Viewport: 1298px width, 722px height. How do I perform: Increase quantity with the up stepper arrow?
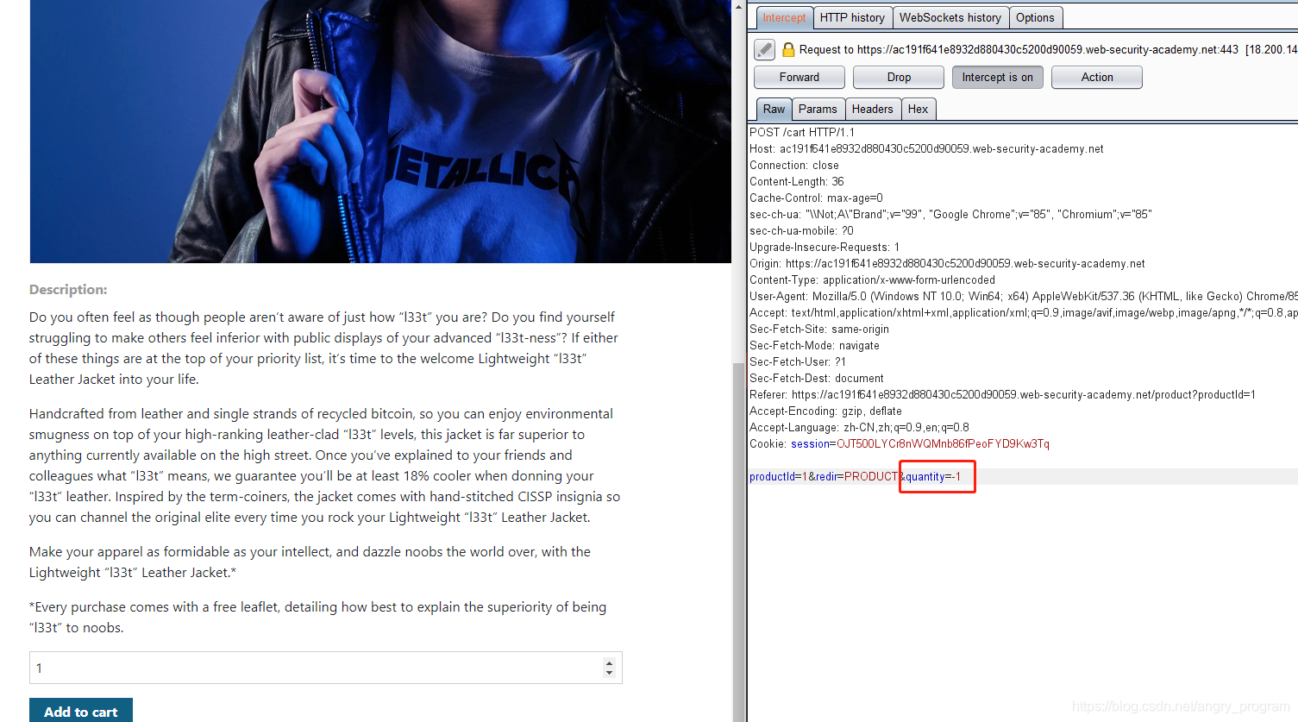609,662
